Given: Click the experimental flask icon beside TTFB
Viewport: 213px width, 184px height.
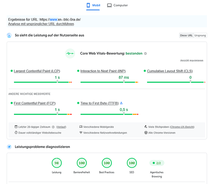Looking at the screenshot, I should click(121, 103).
